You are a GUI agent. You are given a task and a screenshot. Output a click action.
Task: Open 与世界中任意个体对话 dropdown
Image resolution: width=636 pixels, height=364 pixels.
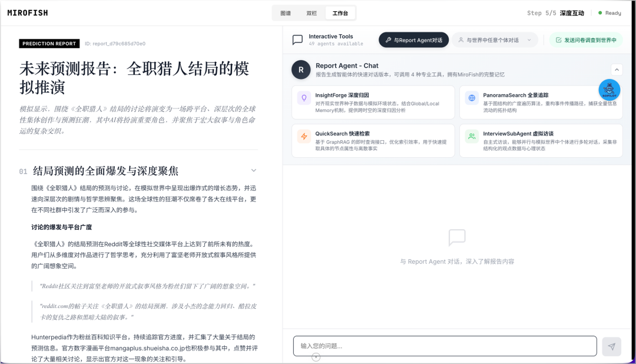pos(495,40)
